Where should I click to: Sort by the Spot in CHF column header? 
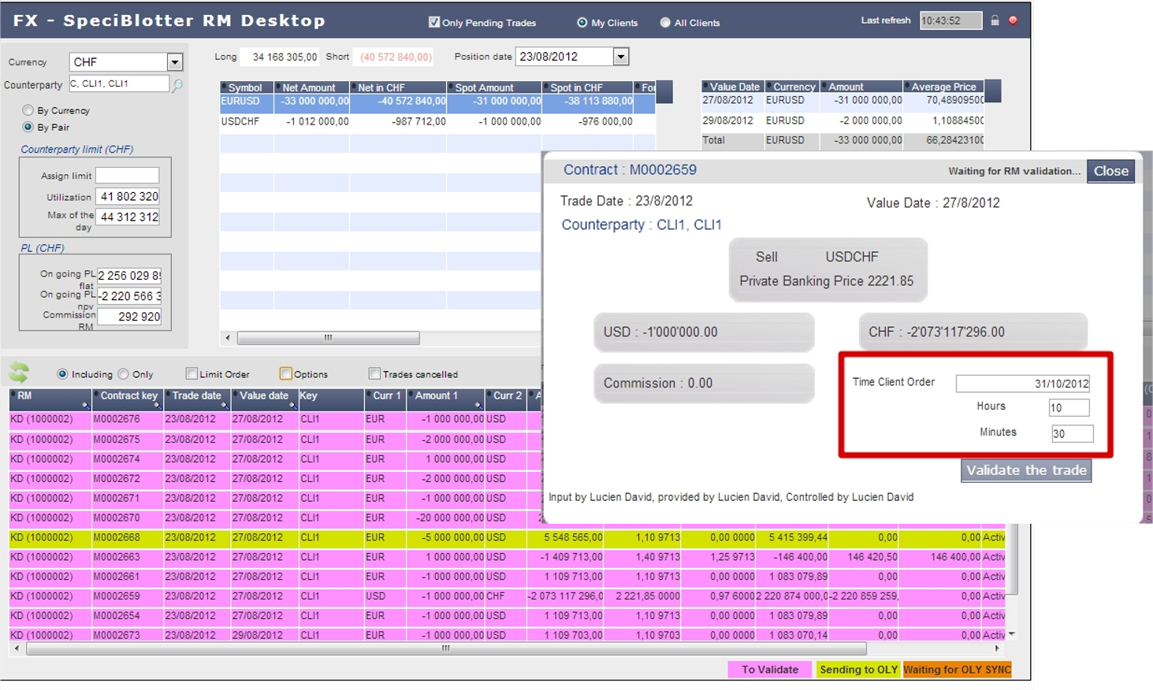coord(588,87)
